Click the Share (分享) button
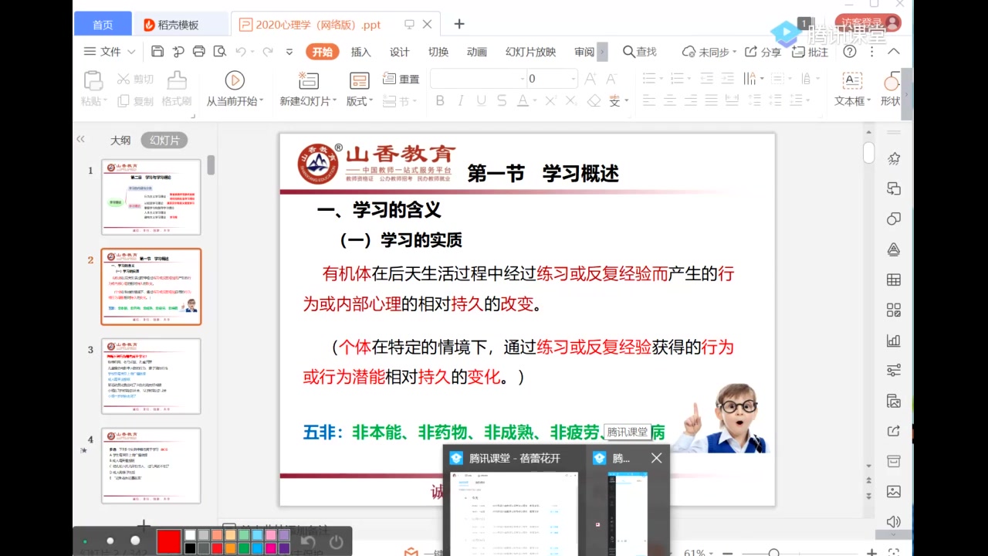988x556 pixels. point(763,52)
